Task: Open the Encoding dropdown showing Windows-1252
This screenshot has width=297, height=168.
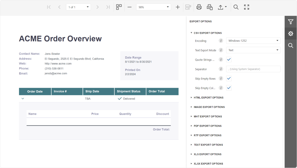Action: click(x=253, y=40)
